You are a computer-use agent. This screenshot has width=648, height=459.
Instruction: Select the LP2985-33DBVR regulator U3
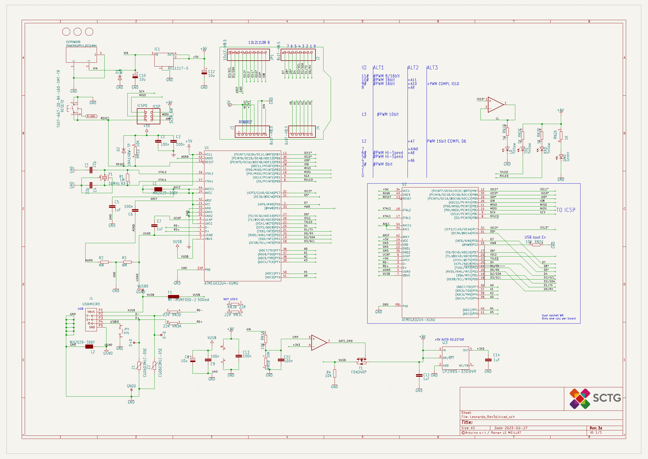tap(456, 358)
